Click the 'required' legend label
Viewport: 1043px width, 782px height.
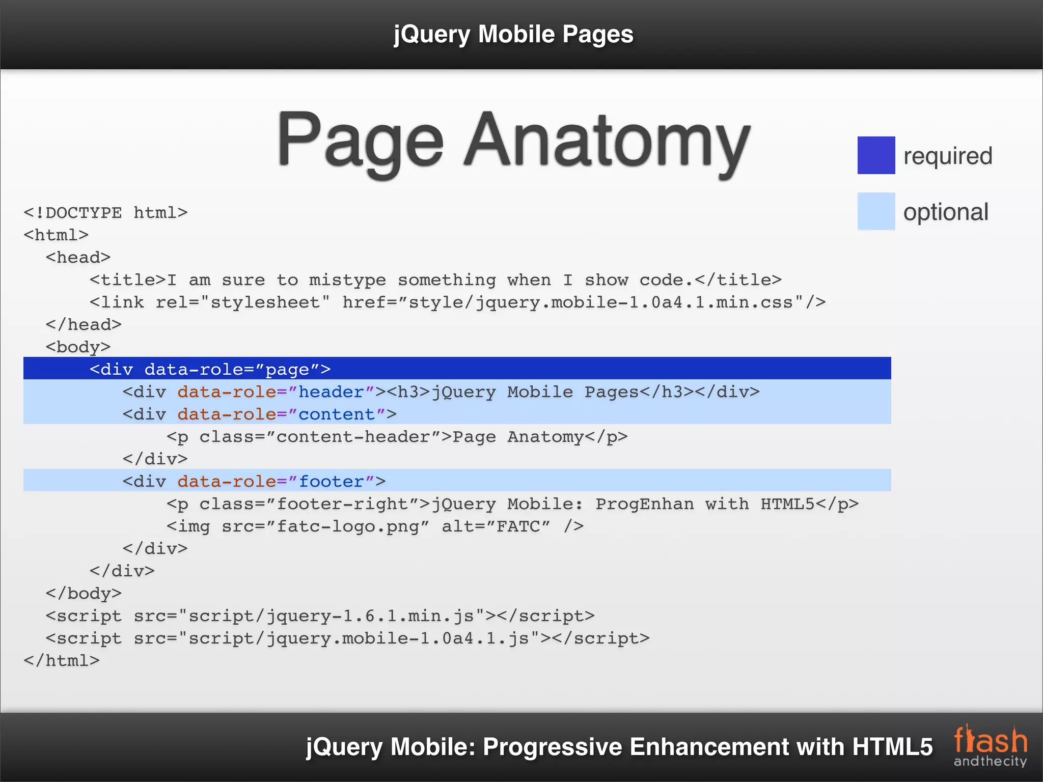[x=948, y=156]
